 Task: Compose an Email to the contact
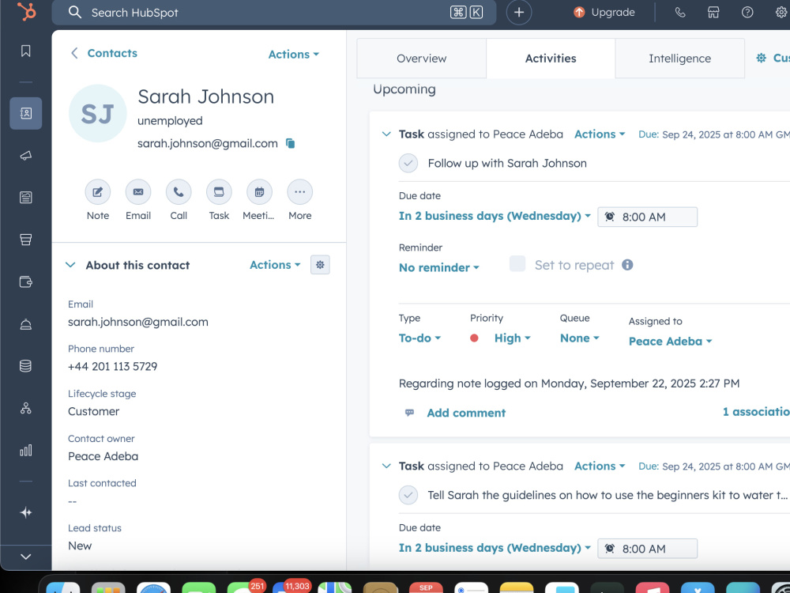pos(138,192)
